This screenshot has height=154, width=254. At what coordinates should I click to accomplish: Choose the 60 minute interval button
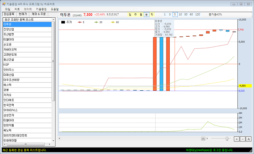(x=192, y=15)
